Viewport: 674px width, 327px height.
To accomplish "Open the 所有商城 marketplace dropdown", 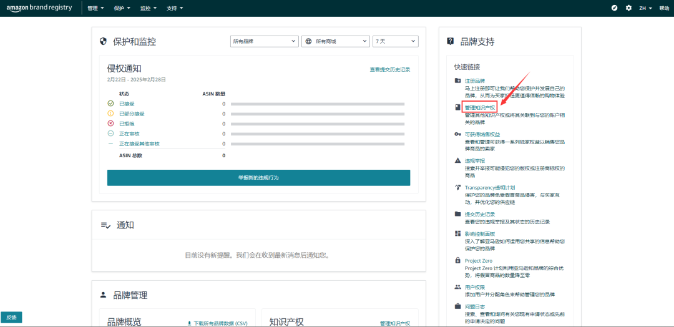I will (335, 41).
